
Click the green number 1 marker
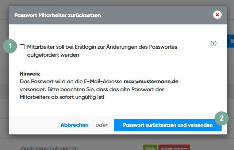pos(10,46)
